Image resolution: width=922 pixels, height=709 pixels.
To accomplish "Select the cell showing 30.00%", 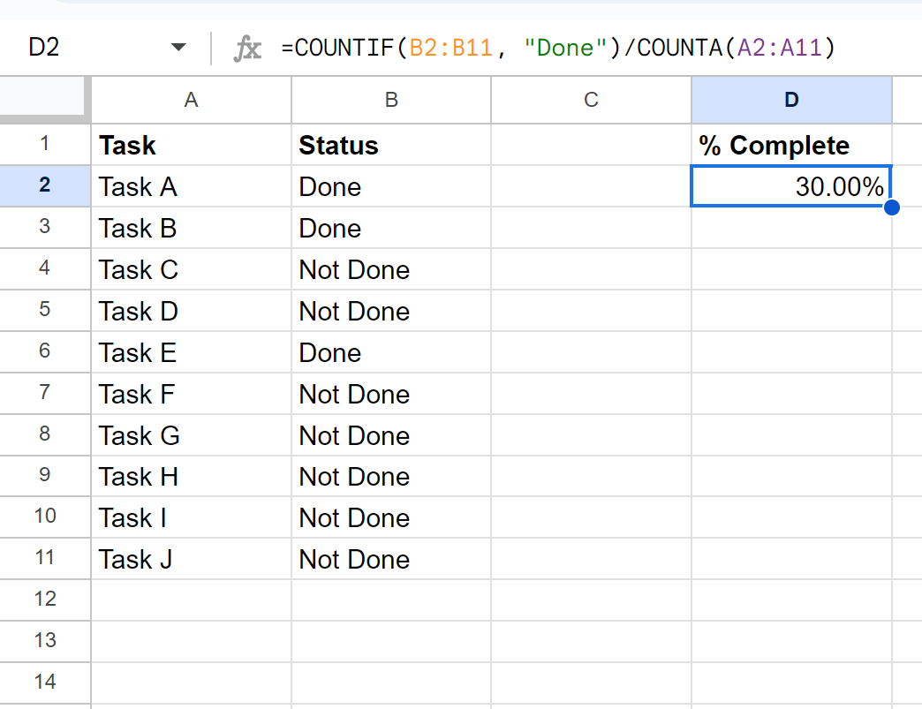I will pyautogui.click(x=791, y=186).
